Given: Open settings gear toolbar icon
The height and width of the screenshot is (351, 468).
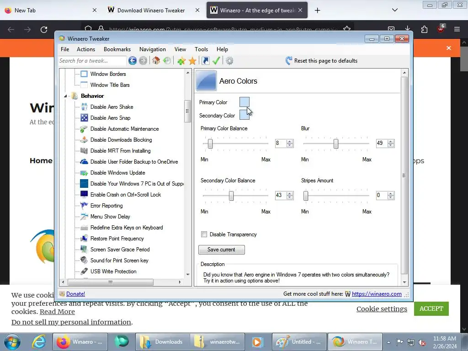Looking at the screenshot, I should click(x=229, y=61).
